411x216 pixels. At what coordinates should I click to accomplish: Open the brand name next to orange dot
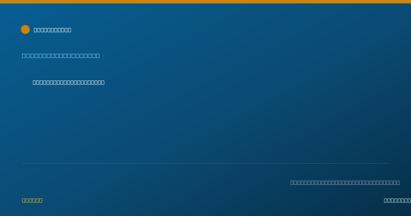(x=52, y=30)
